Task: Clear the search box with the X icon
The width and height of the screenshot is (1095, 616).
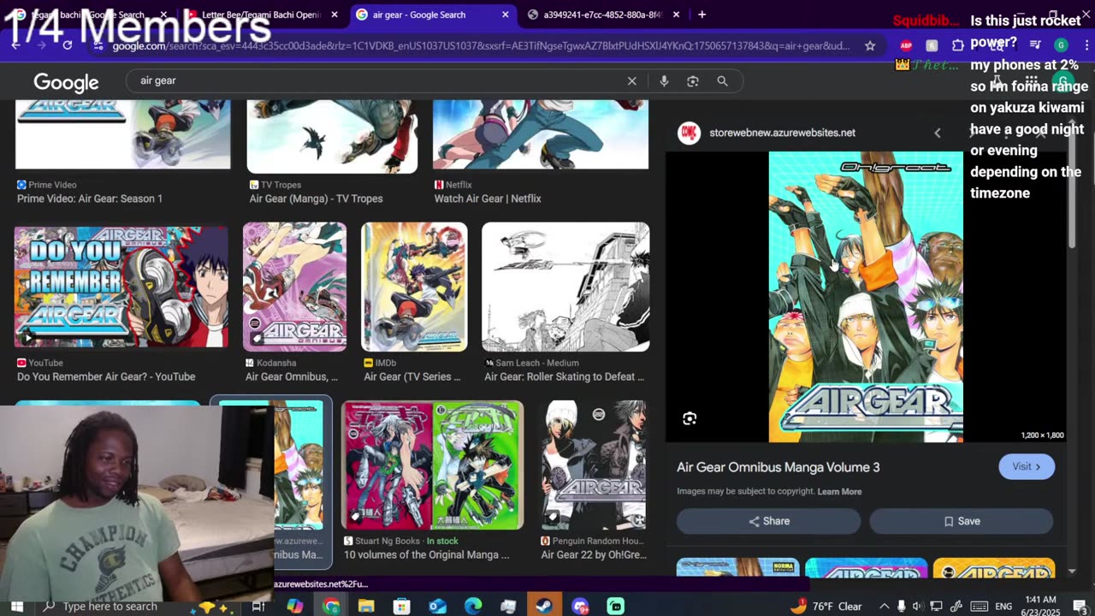Action: click(x=631, y=80)
